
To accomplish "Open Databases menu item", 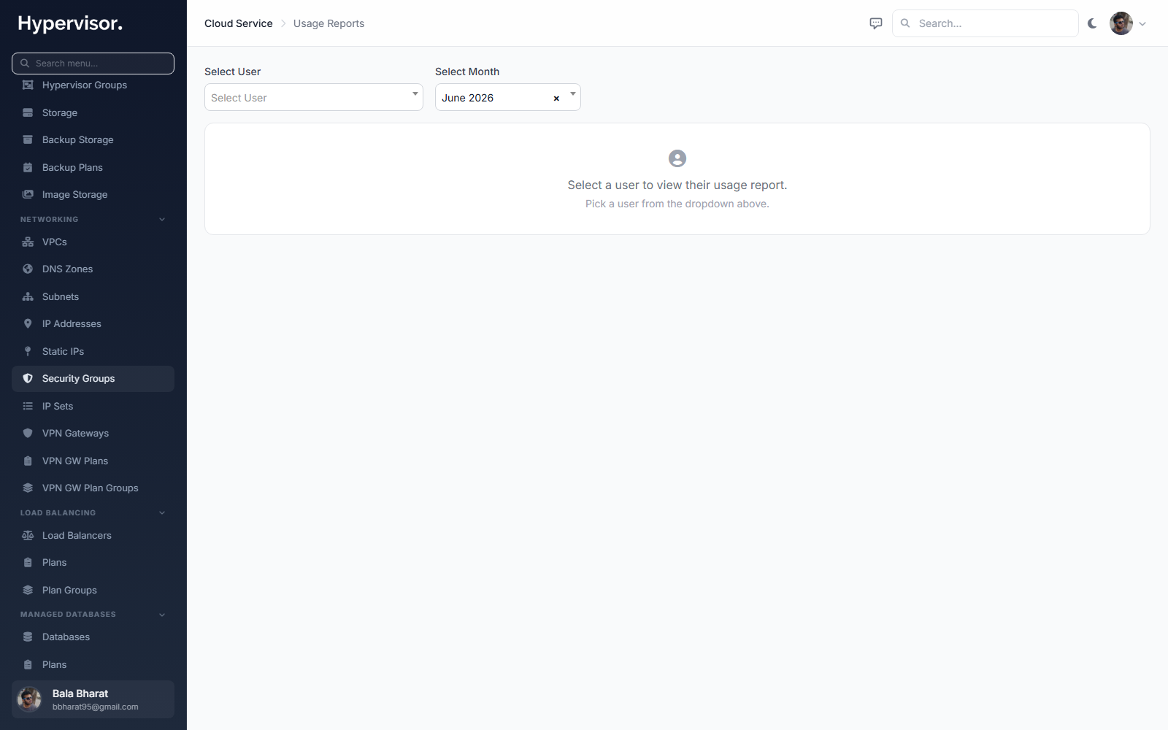I will [93, 637].
